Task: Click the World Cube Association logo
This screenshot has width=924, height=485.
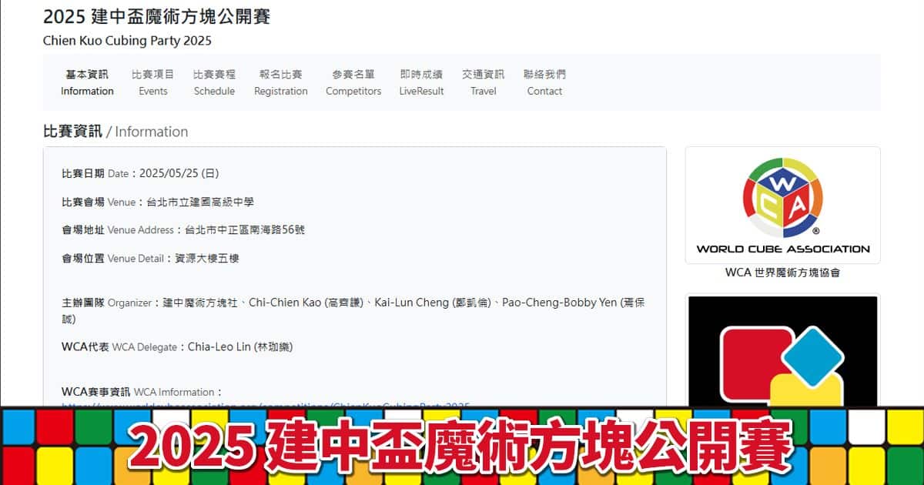Action: coord(783,206)
